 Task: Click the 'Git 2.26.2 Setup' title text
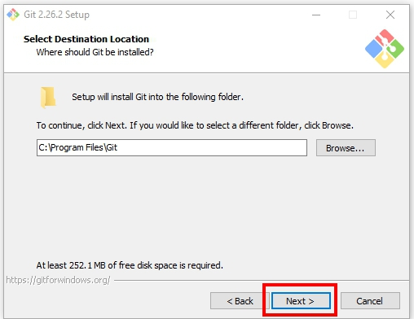pos(56,15)
